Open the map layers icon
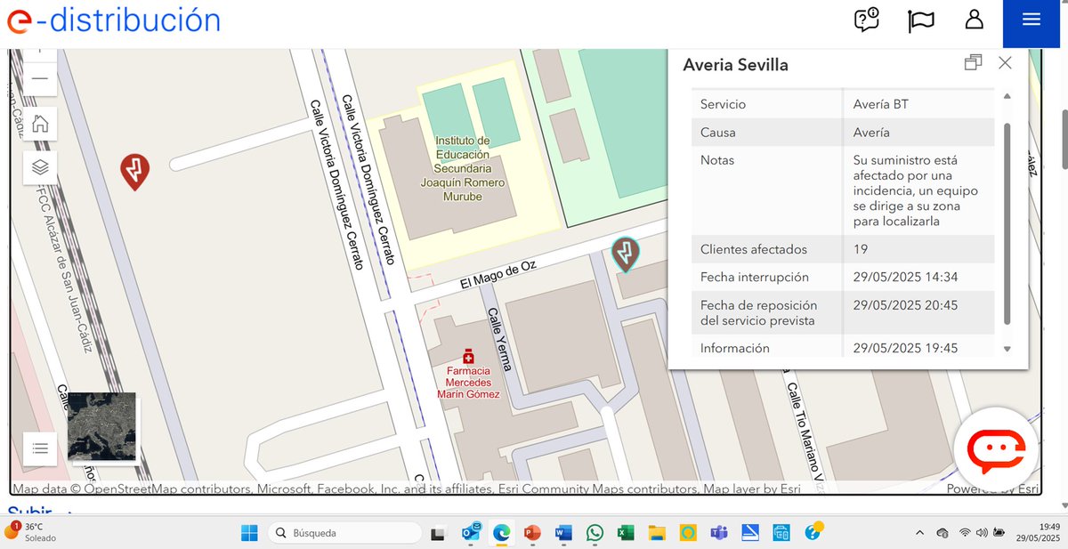The image size is (1068, 549). click(38, 167)
